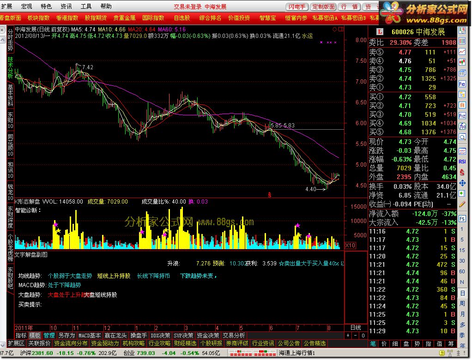Click the zoom out minus button below chart

[356, 336]
